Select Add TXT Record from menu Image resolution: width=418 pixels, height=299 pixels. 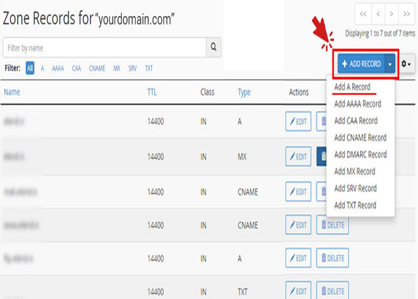coord(355,205)
